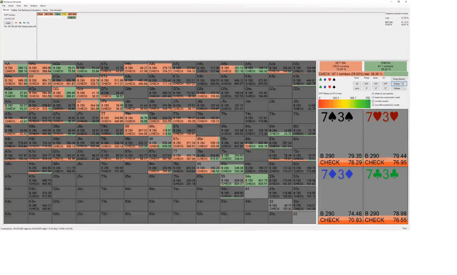Switch to the Tree information tab

(56, 10)
